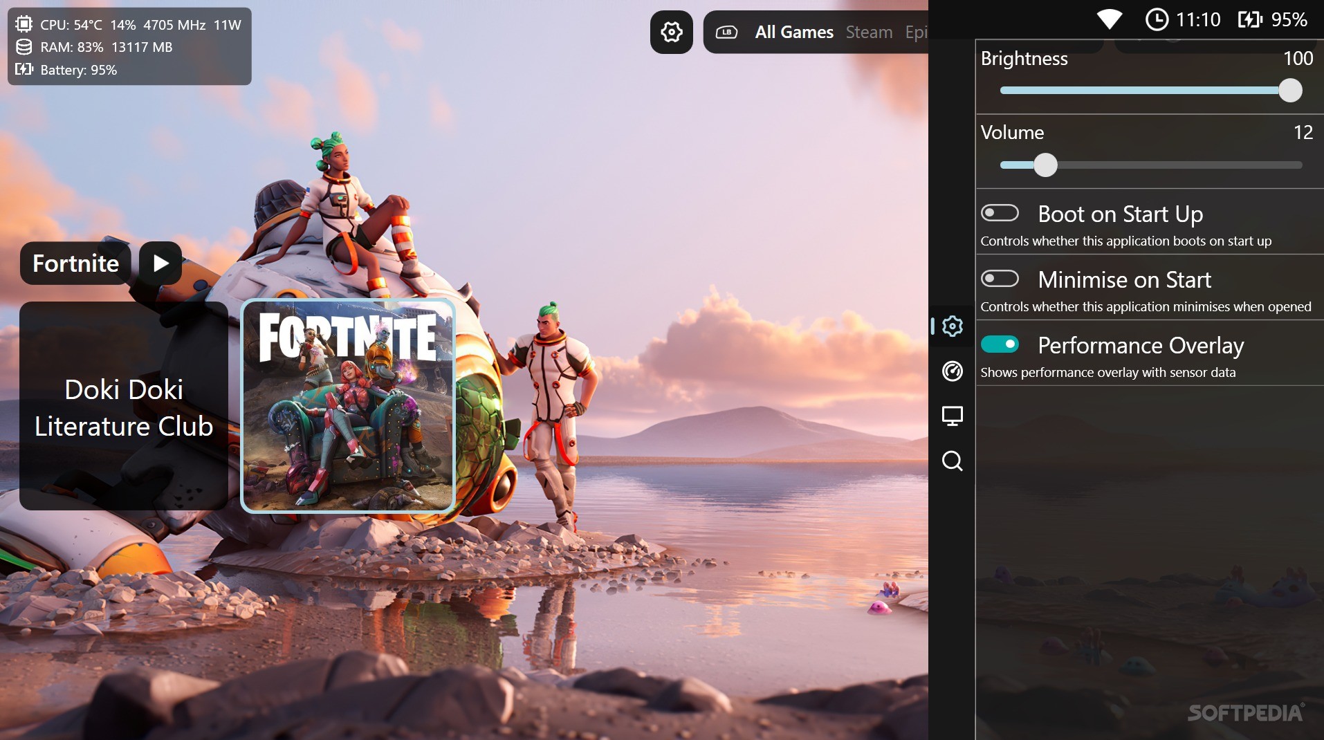Click the Fortnite title label

[x=75, y=263]
